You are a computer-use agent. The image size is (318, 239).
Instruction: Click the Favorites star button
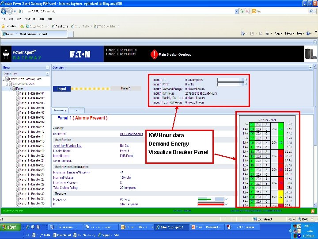pyautogui.click(x=8, y=26)
